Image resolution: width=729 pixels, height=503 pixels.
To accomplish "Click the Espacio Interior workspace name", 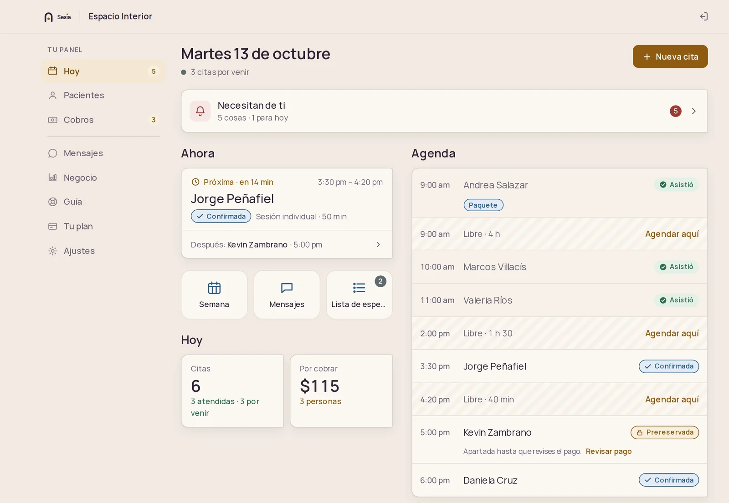I will pos(120,16).
